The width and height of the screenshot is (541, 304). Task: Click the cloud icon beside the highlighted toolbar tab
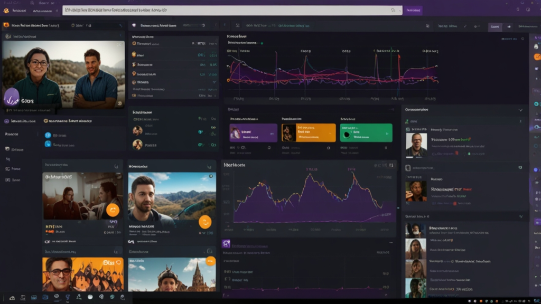tap(509, 26)
